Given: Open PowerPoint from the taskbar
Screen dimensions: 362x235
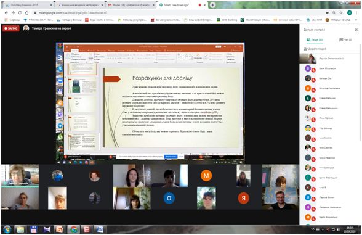Looking at the screenshot, I should click(x=60, y=229).
